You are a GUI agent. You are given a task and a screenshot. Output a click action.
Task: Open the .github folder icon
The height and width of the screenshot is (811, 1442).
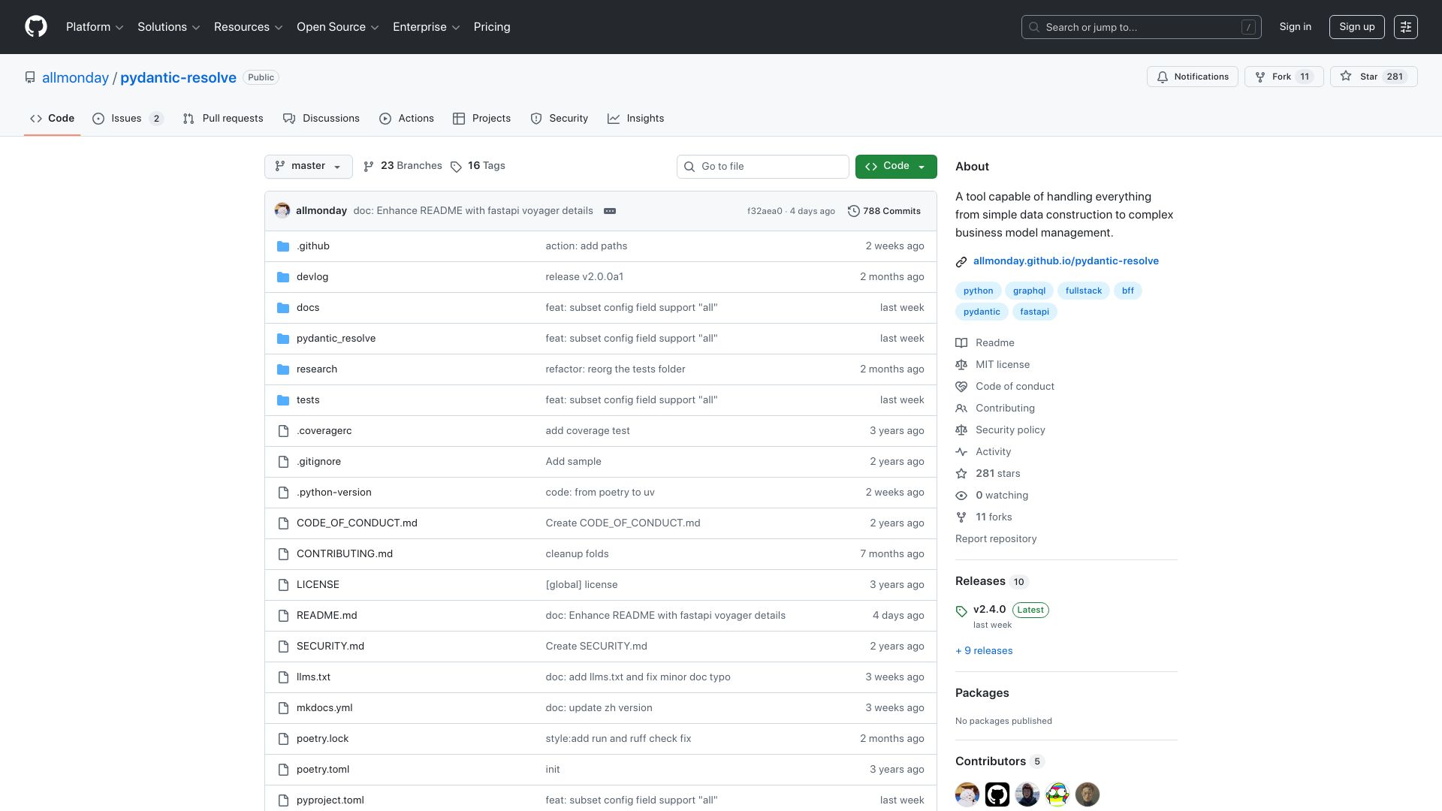tap(283, 246)
